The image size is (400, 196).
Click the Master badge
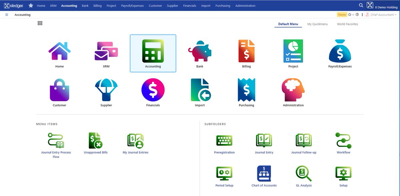tap(342, 15)
